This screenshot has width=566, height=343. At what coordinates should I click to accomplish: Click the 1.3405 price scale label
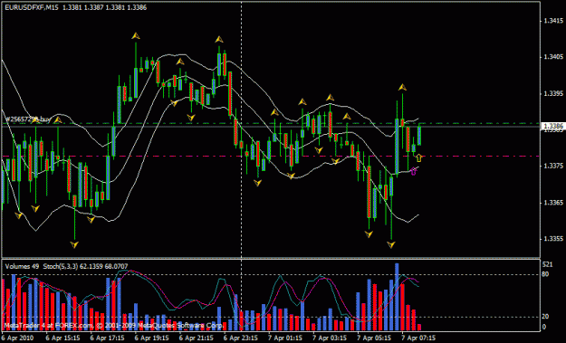coord(553,57)
